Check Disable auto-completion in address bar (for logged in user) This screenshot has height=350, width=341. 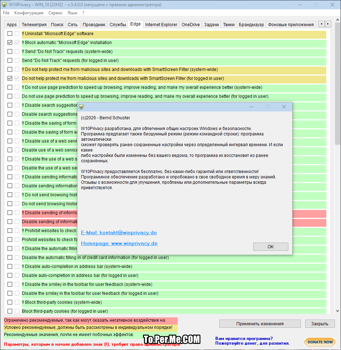(x=10, y=275)
